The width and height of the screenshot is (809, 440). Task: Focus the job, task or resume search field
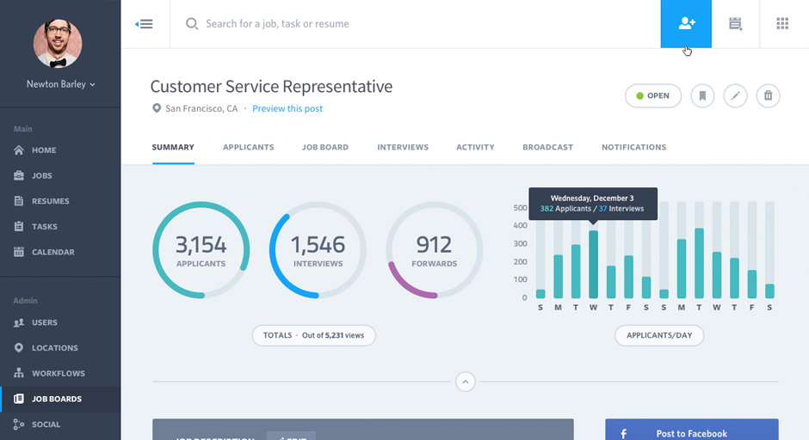(x=413, y=24)
